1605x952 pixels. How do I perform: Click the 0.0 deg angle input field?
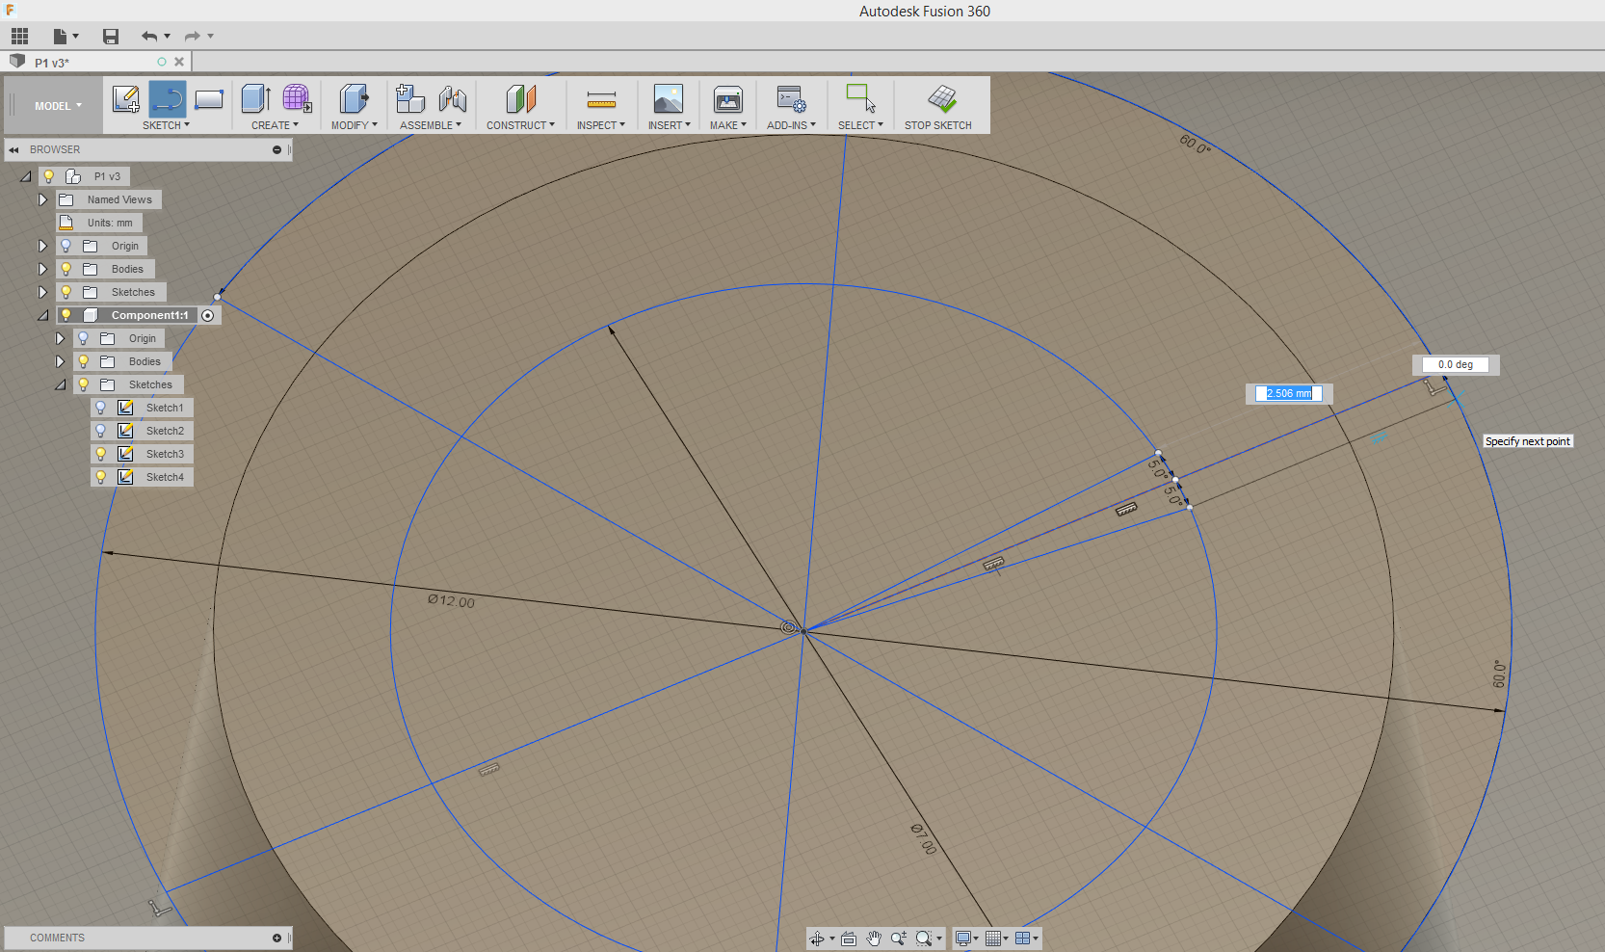click(x=1455, y=364)
